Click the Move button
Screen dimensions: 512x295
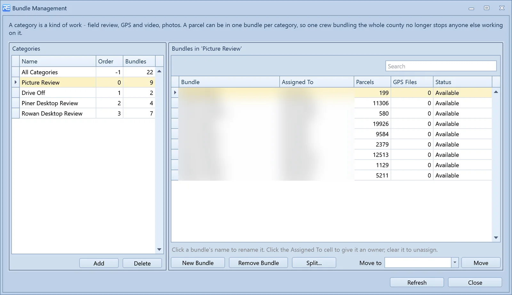click(x=481, y=263)
